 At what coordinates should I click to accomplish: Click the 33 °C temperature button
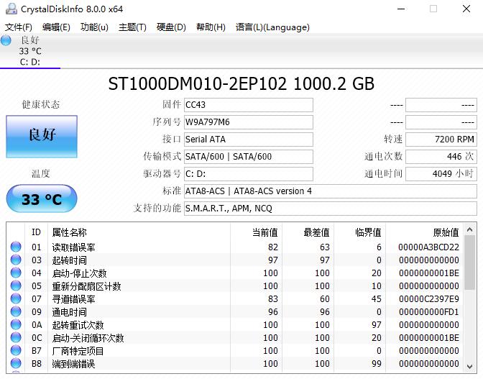[x=42, y=199]
